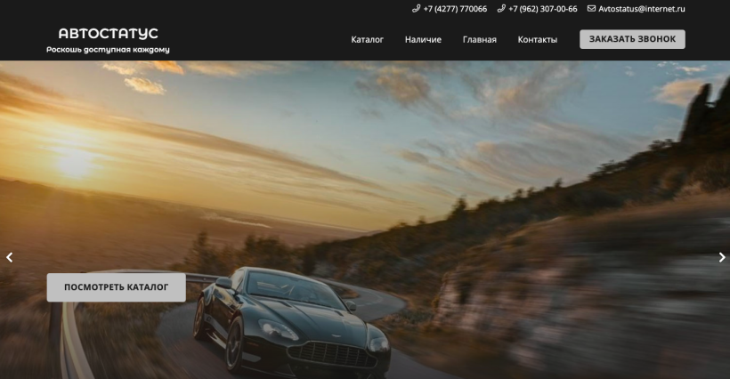Open the Контакты menu item
Screen dimensions: 730x379
point(537,39)
